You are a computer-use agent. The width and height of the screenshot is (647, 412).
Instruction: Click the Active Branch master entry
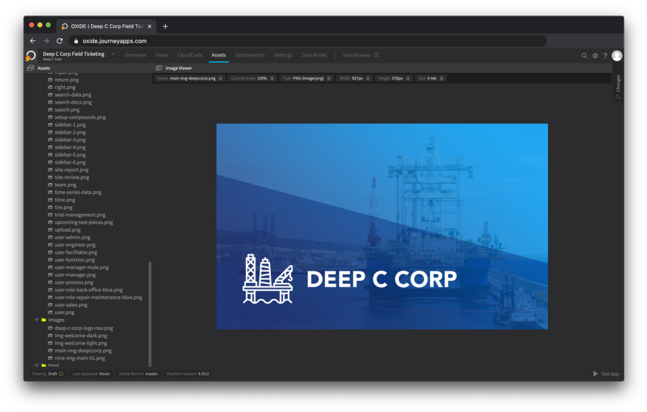click(x=138, y=374)
